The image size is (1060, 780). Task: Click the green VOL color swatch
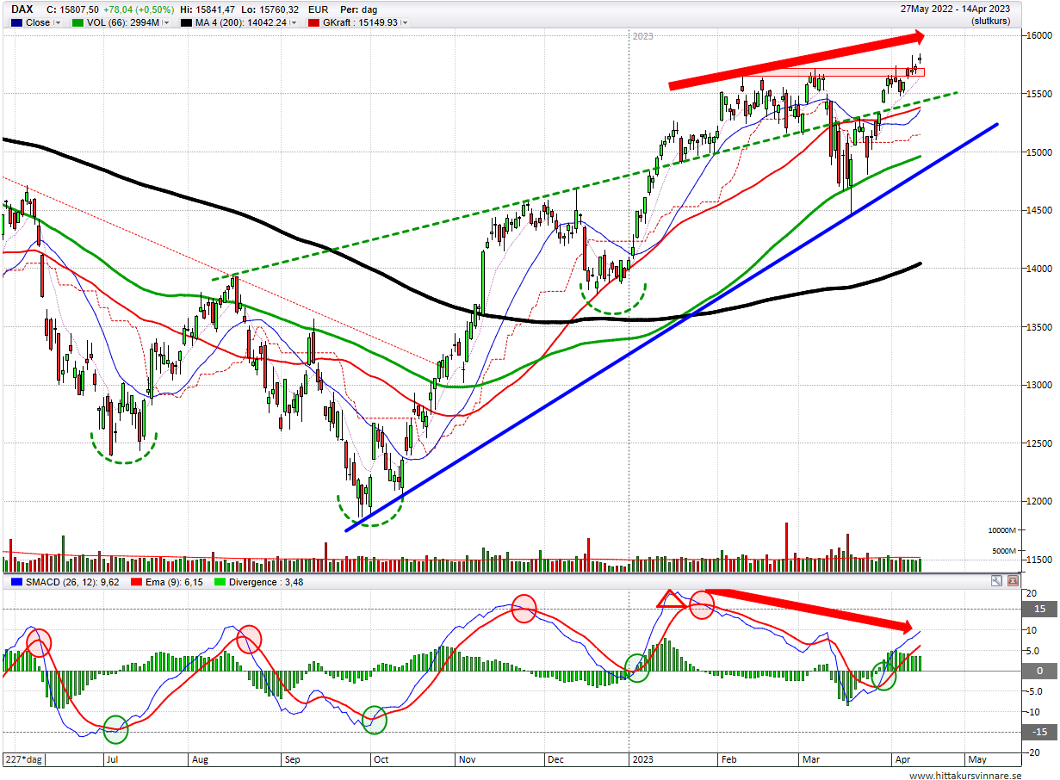point(77,23)
